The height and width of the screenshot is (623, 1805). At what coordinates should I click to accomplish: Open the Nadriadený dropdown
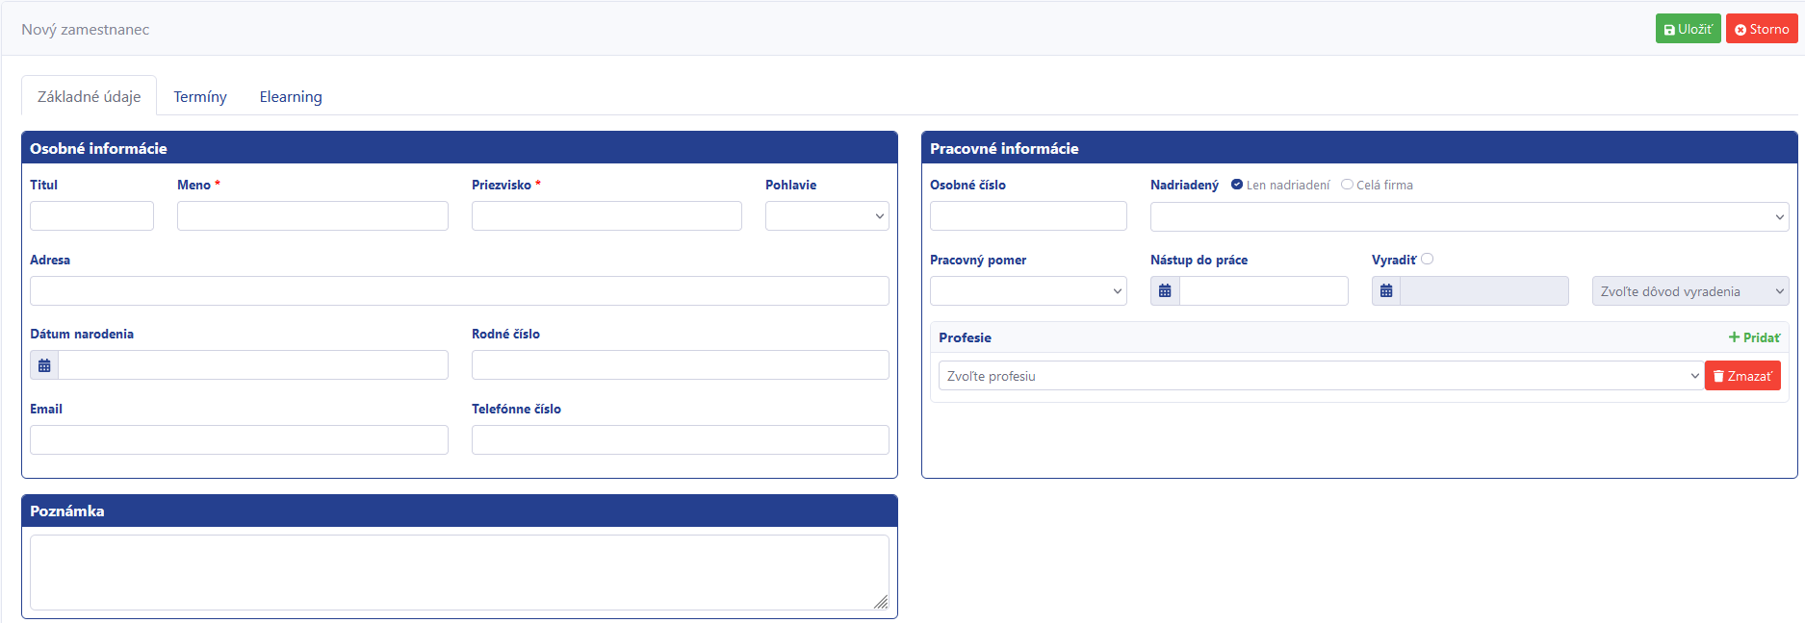click(x=1469, y=217)
